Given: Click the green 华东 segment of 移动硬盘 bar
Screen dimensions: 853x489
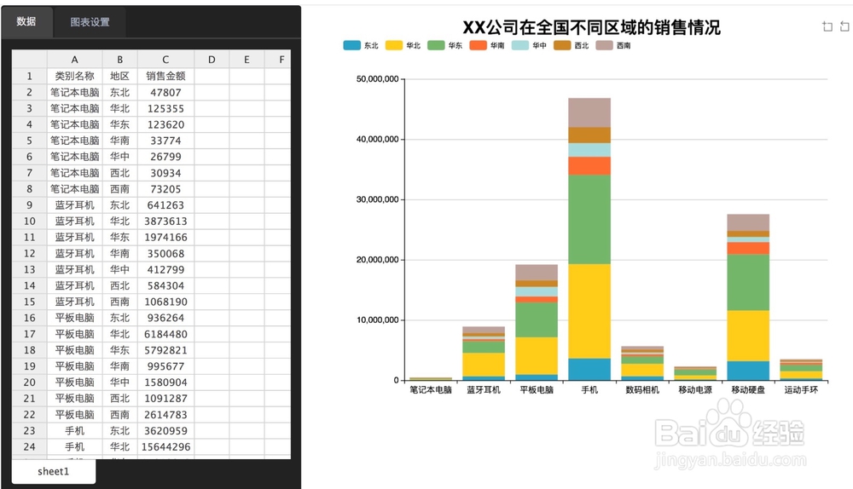Looking at the screenshot, I should (x=748, y=283).
